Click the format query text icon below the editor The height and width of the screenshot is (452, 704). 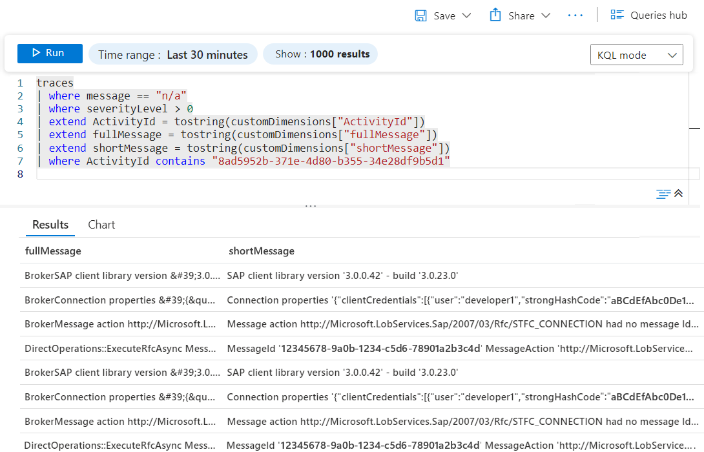click(662, 192)
